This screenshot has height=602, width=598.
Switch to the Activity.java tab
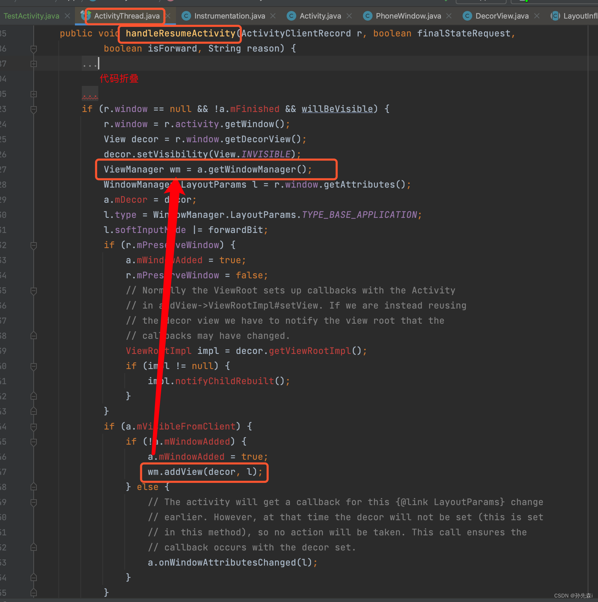[x=320, y=16]
